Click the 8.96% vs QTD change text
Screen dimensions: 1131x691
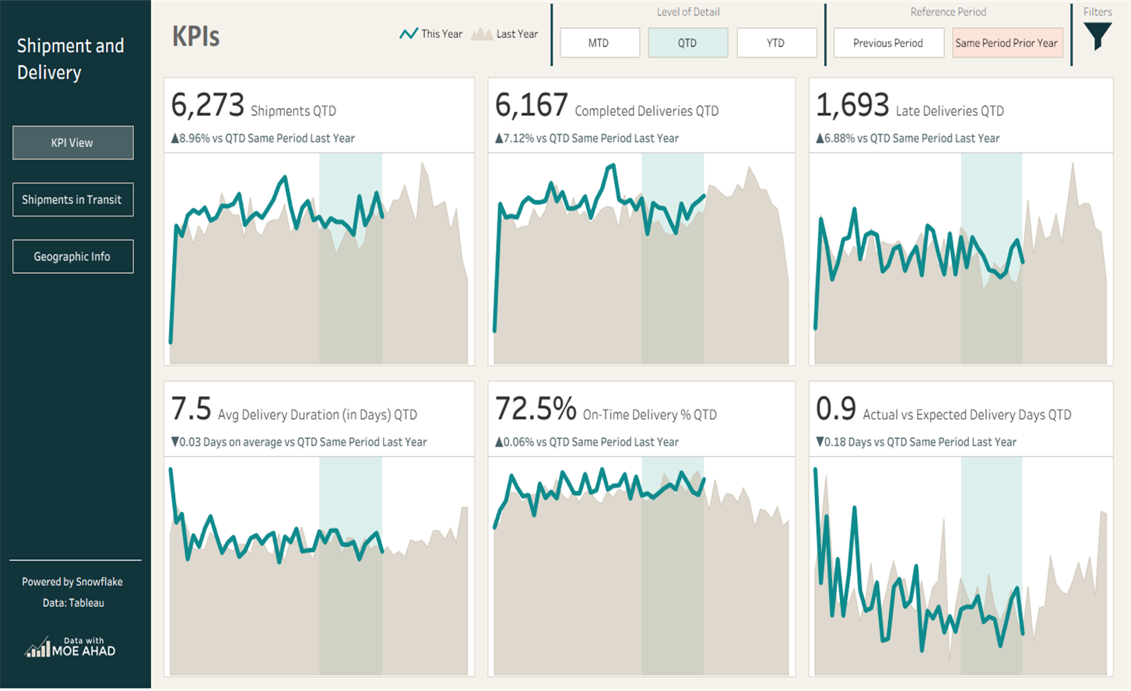click(x=263, y=139)
